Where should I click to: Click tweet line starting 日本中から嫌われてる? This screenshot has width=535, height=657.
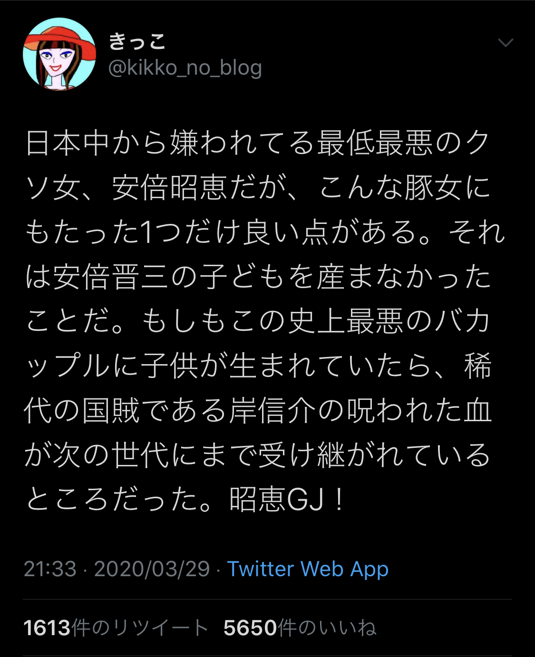point(257,143)
